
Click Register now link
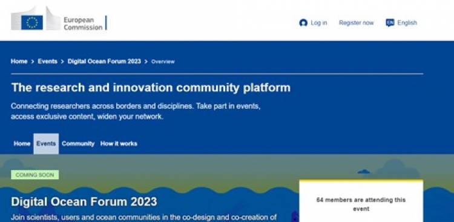[357, 22]
